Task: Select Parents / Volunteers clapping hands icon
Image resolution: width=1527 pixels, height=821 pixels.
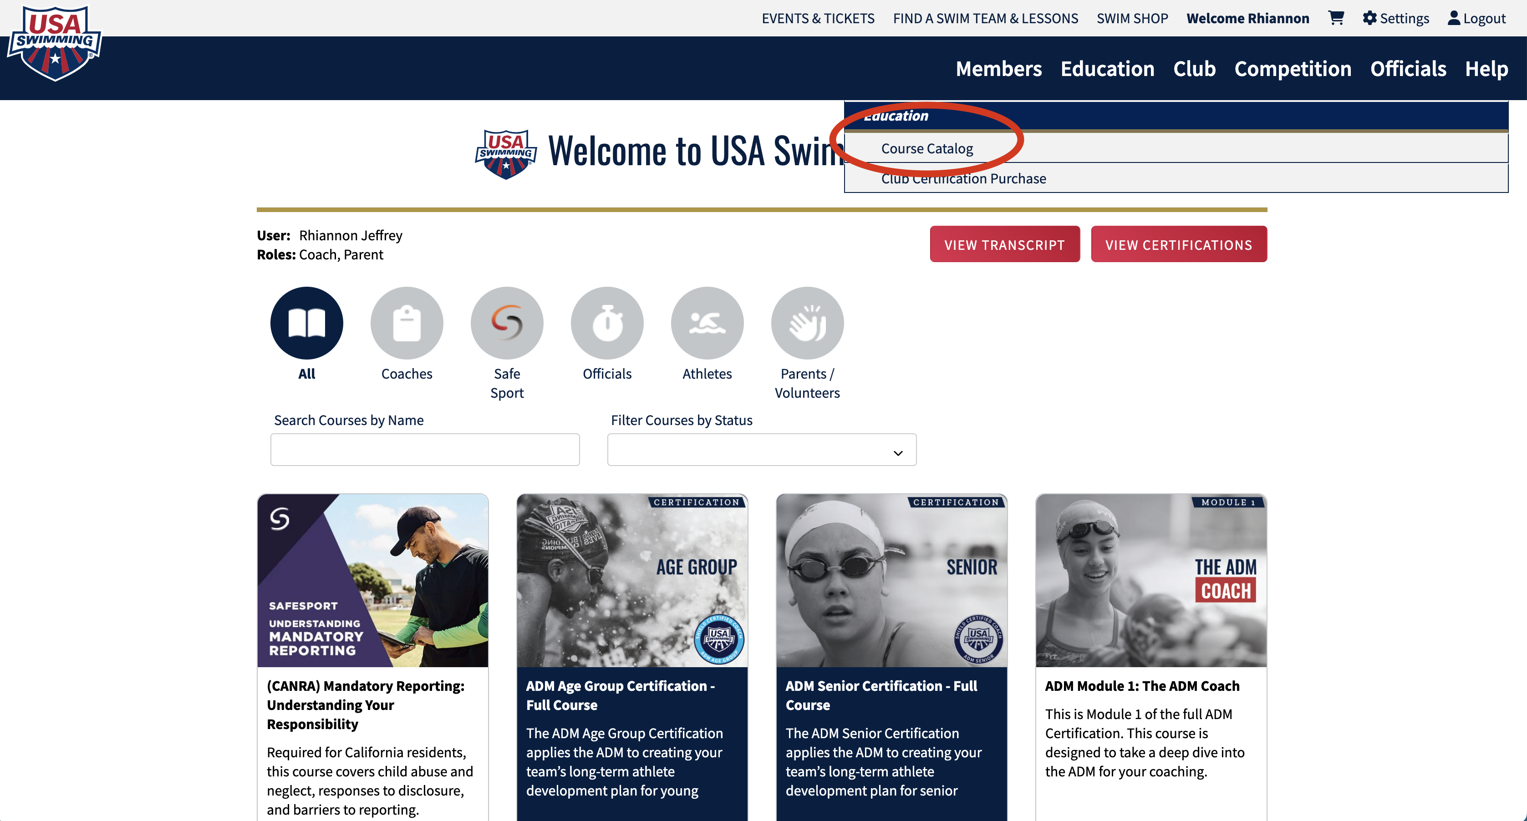Action: coord(807,323)
